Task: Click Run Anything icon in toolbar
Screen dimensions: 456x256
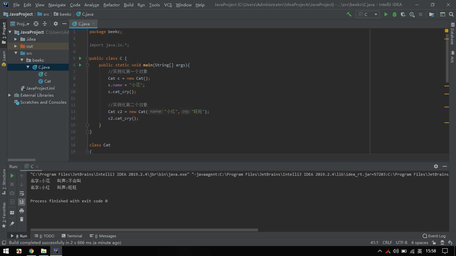Action: [x=443, y=14]
